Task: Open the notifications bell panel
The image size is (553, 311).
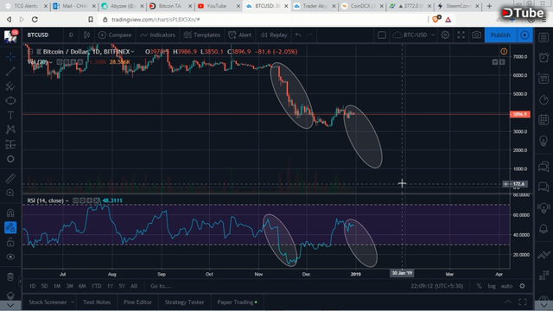Action: coord(543,228)
